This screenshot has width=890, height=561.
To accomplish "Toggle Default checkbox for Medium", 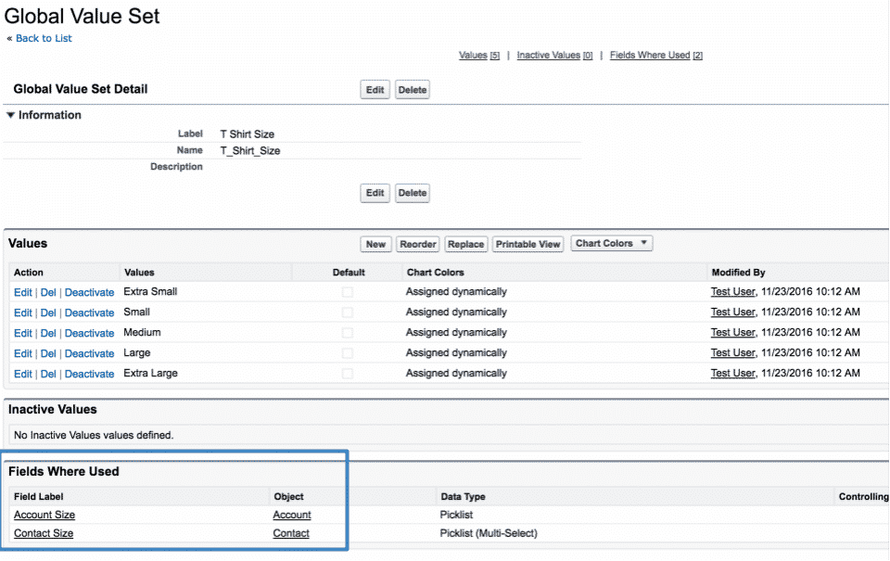I will pos(348,333).
